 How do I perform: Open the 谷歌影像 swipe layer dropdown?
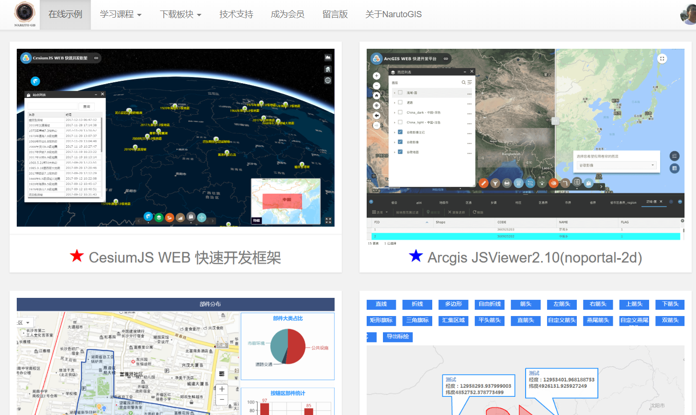[x=617, y=165]
